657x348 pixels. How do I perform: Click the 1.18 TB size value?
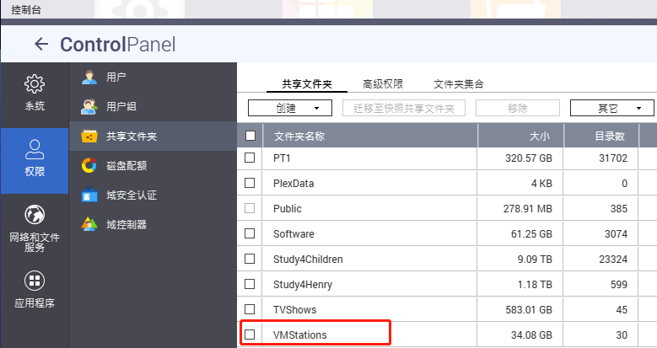pos(535,284)
